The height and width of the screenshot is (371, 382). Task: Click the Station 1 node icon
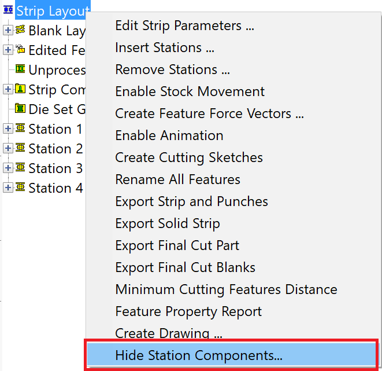pos(20,128)
